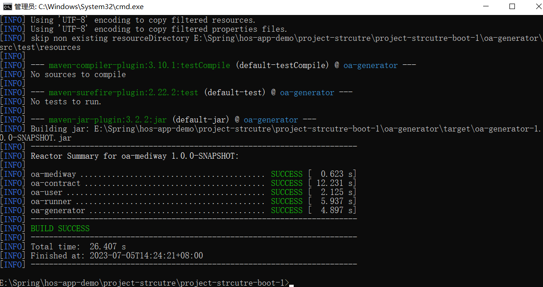Click the green BUILD SUCCESS text
Viewport: 543px width, 287px height.
pyautogui.click(x=60, y=229)
